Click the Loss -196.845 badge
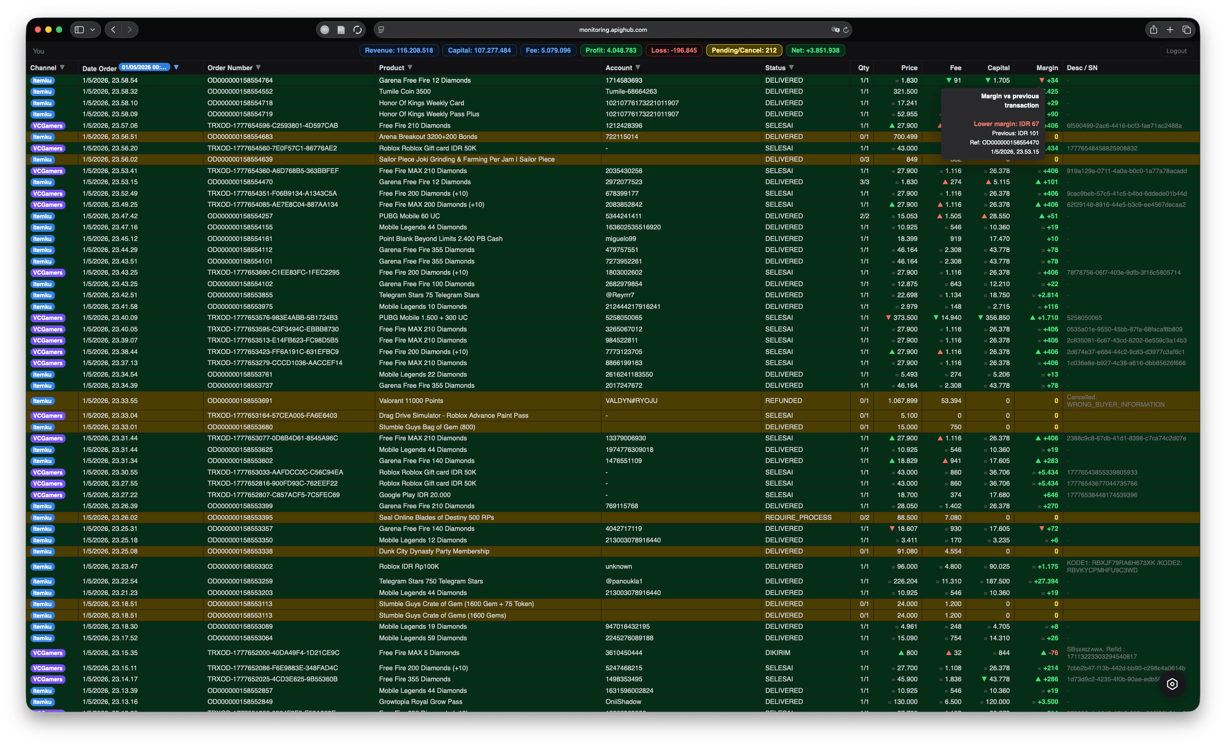Image resolution: width=1226 pixels, height=746 pixels. coord(674,50)
